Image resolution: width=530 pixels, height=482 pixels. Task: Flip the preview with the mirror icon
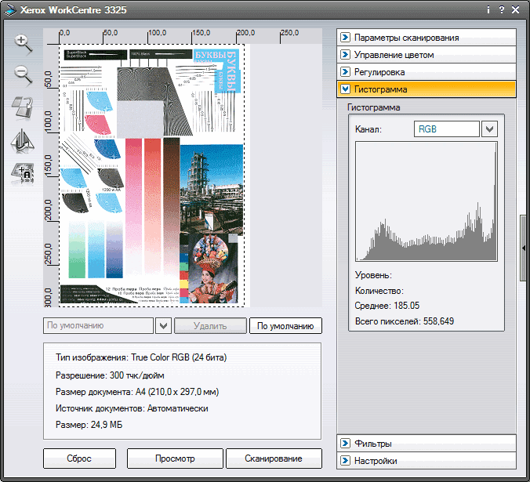point(23,140)
